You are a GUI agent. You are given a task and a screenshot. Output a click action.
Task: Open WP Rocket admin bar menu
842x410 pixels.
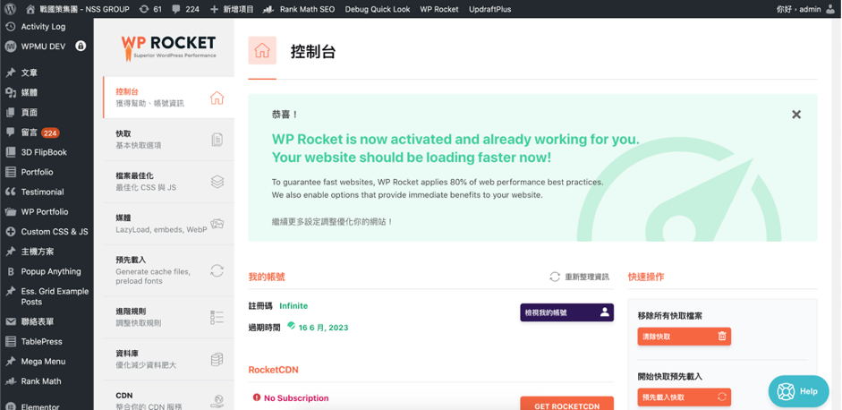point(439,9)
